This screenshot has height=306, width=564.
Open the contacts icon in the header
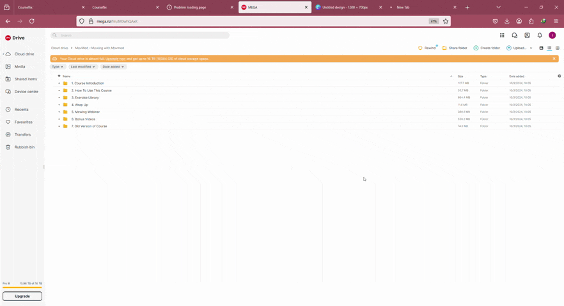527,35
